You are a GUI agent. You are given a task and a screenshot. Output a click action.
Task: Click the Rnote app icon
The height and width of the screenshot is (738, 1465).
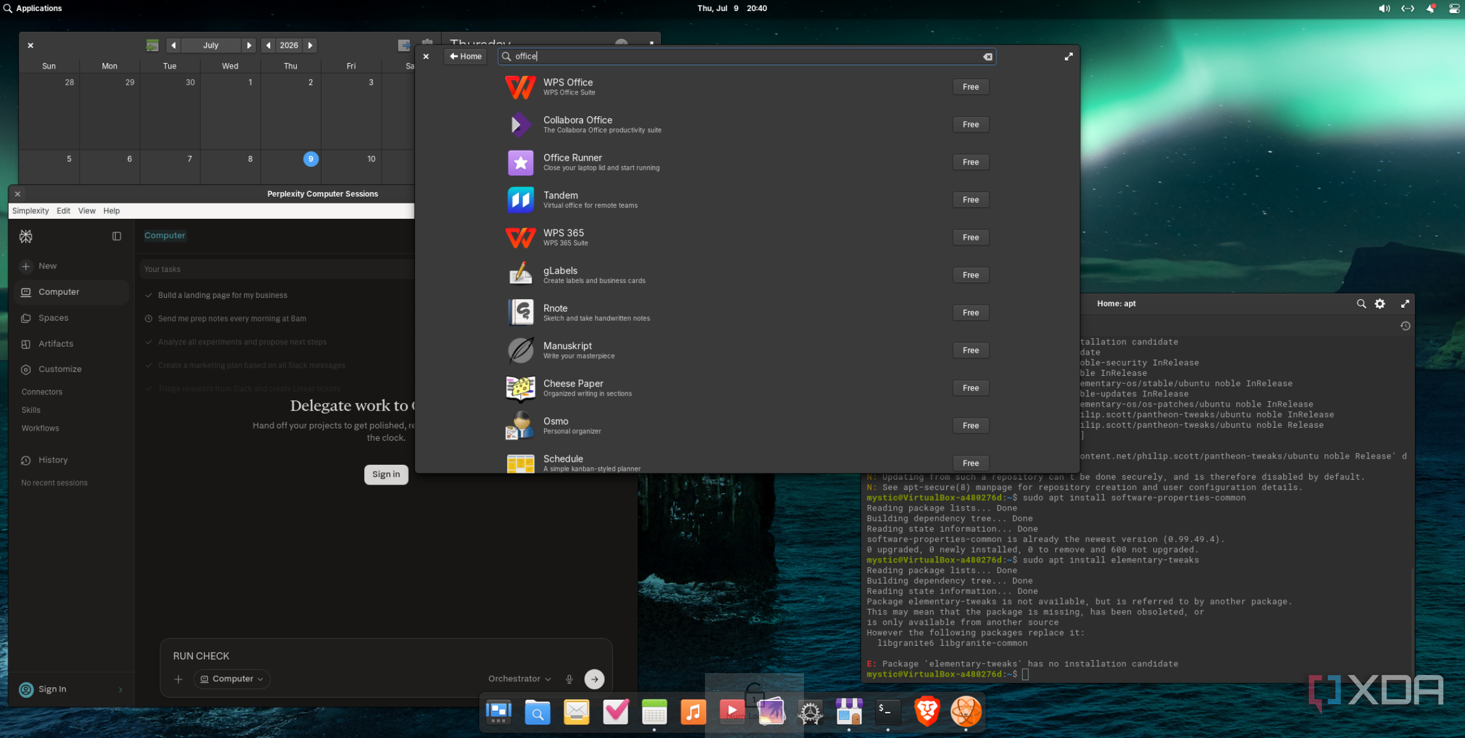pos(520,313)
